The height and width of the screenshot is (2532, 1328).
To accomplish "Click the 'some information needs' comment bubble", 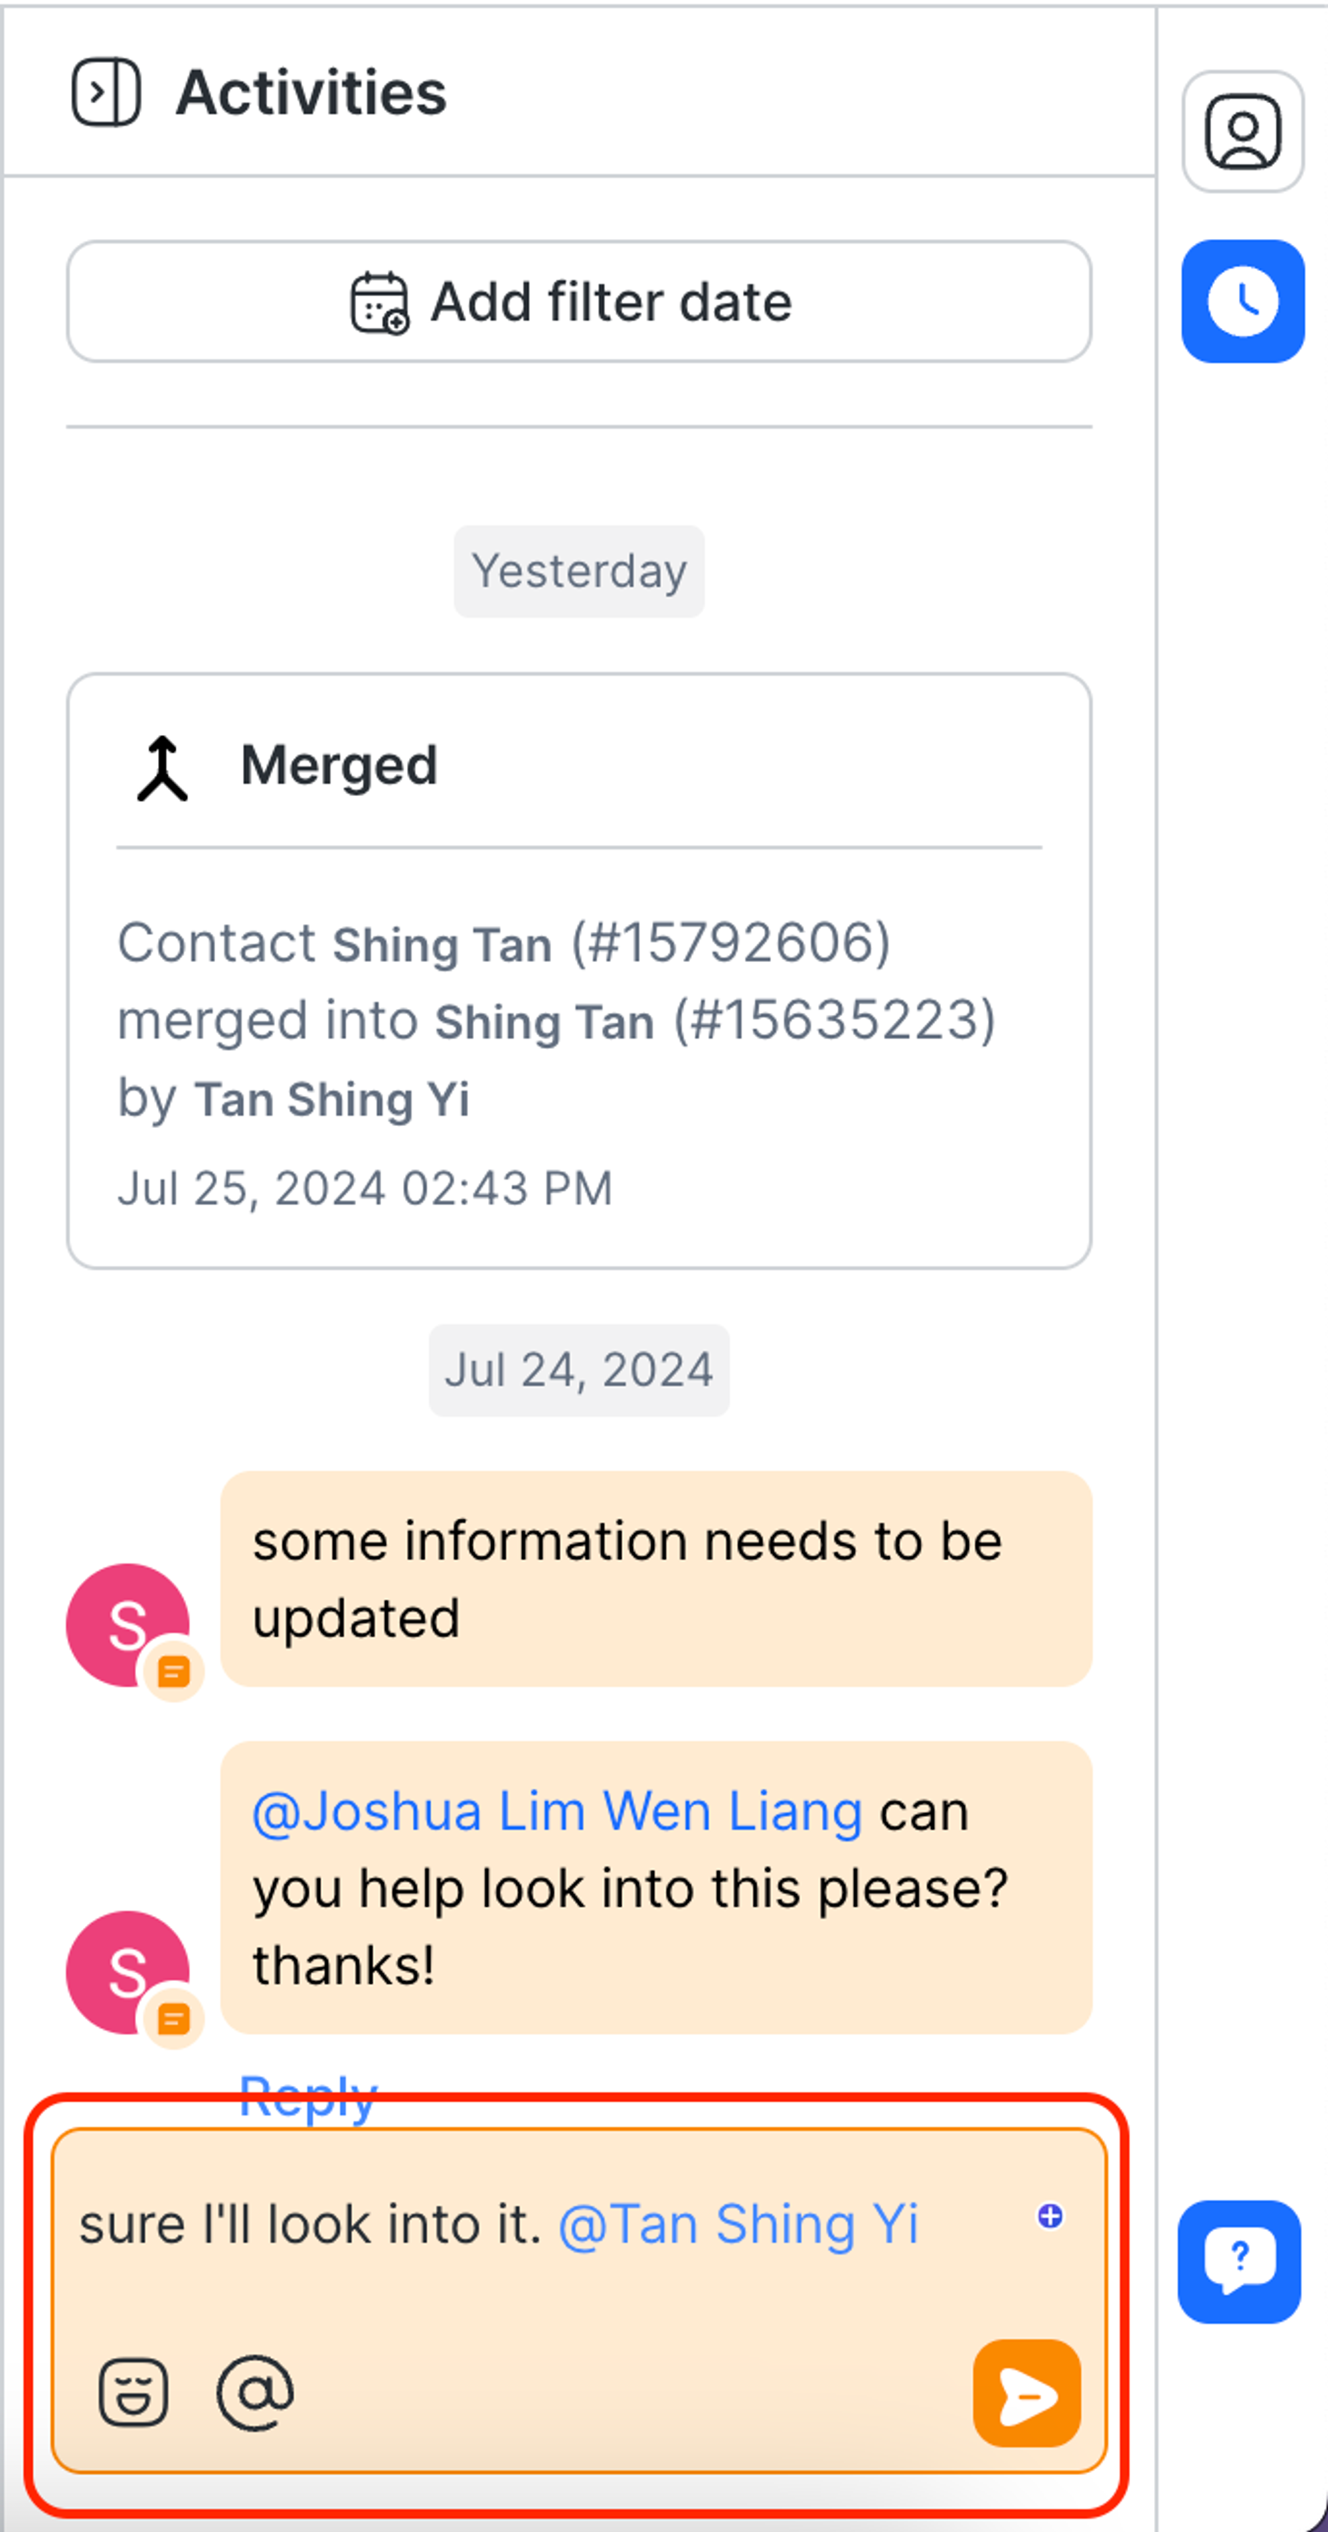I will click(655, 1579).
